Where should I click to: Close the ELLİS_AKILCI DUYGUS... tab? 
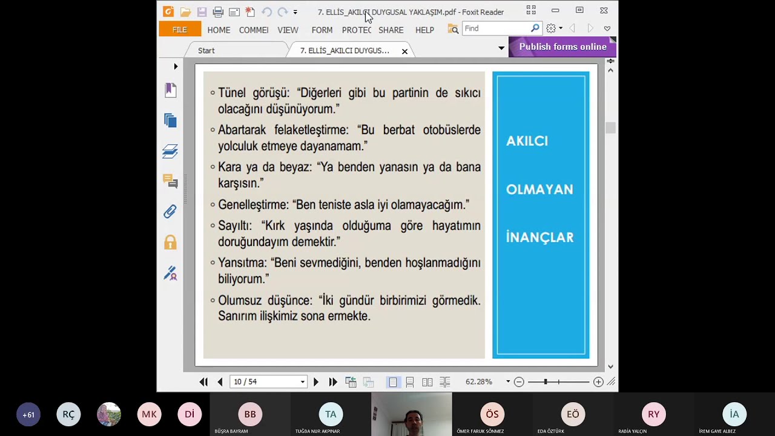(404, 51)
